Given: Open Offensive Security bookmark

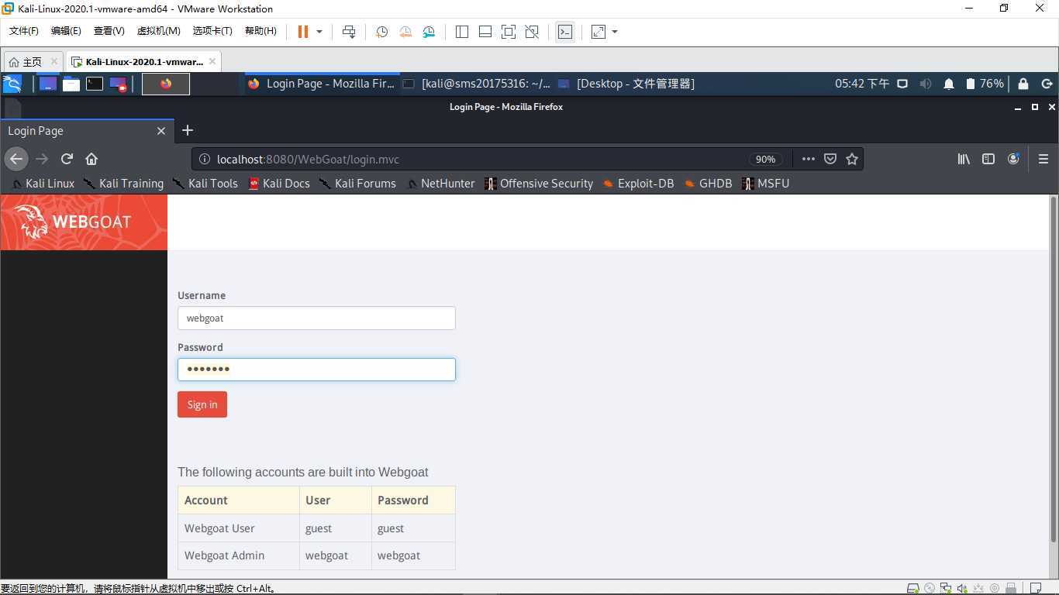Looking at the screenshot, I should point(539,184).
